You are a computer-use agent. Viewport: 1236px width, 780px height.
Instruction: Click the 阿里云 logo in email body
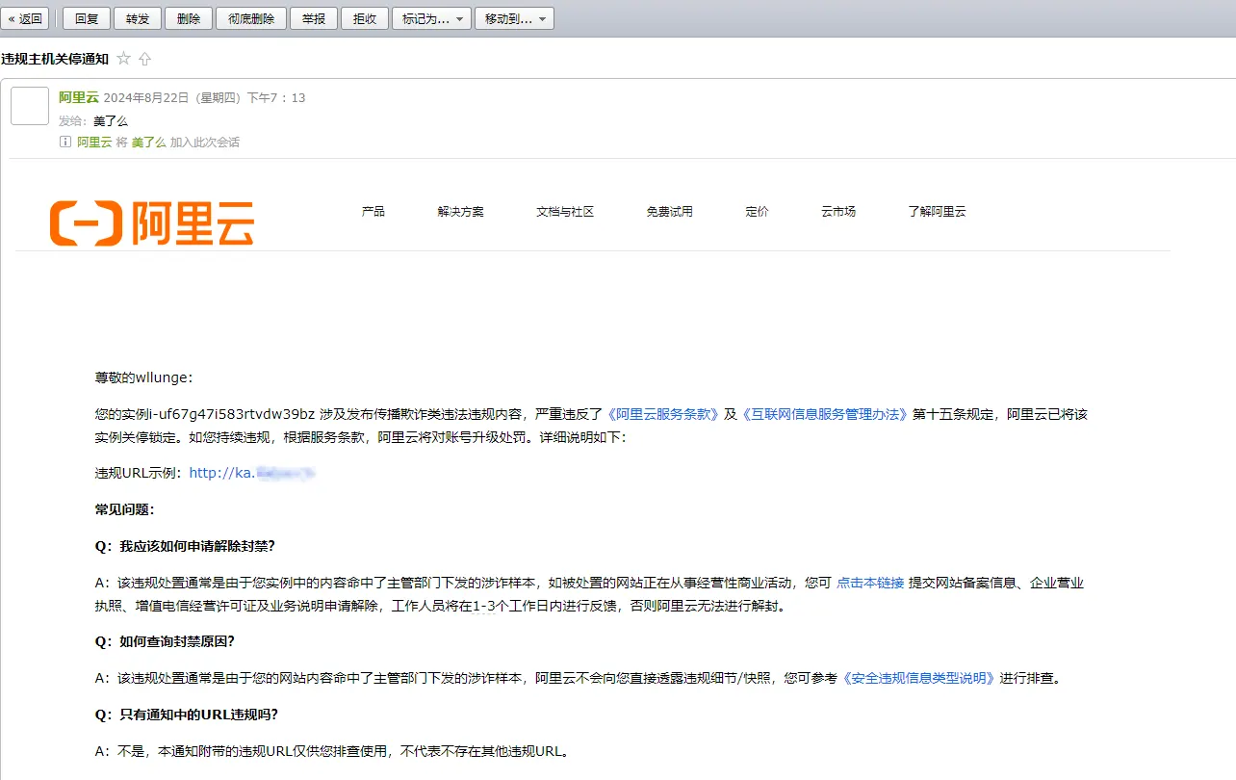click(152, 222)
